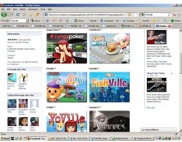182x142 pixels.
Task: Open the View menu
Action: (x=15, y=9)
